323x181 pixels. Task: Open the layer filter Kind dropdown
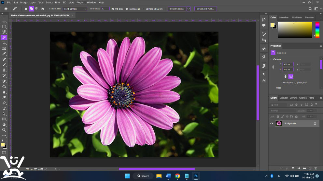(278, 105)
